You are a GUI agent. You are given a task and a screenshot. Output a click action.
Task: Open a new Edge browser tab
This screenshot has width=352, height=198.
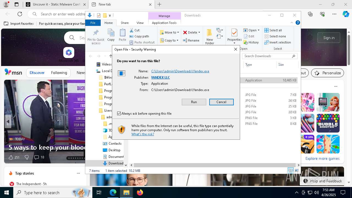[x=159, y=4]
